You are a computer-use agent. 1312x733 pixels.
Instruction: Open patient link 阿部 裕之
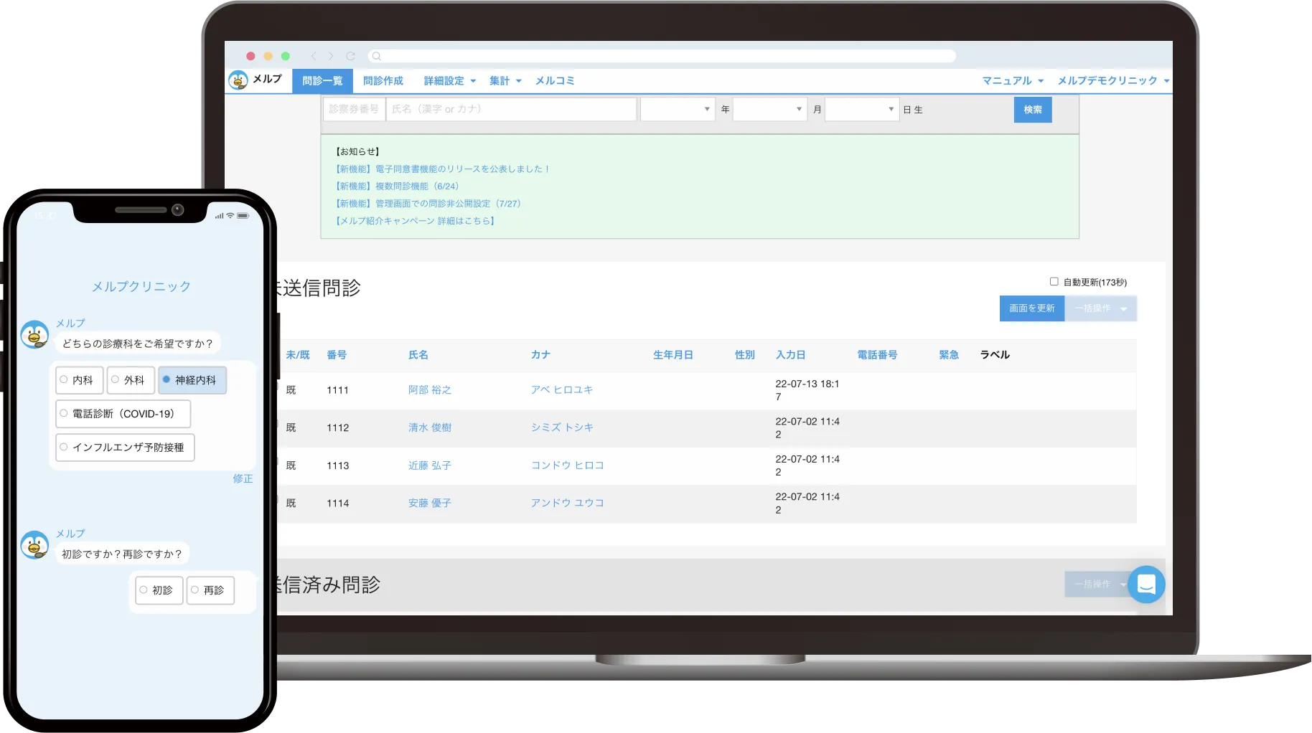tap(429, 390)
